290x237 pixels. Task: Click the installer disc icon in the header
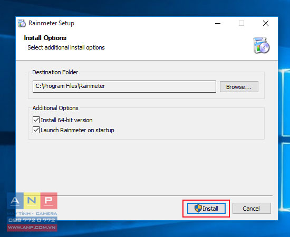[261, 45]
